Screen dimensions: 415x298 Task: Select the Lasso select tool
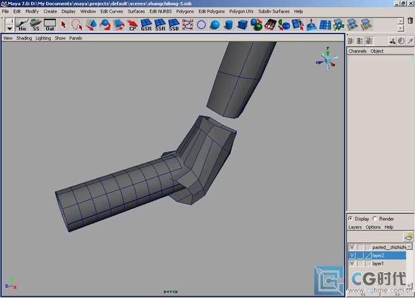pyautogui.click(x=77, y=25)
